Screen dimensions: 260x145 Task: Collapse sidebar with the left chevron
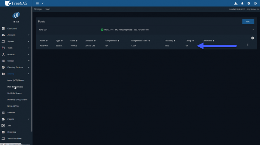(43, 3)
